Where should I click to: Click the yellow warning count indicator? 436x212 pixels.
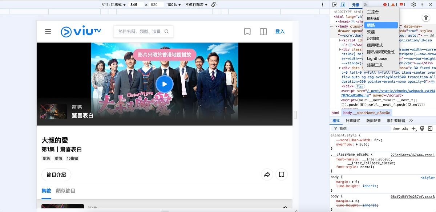(x=394, y=5)
